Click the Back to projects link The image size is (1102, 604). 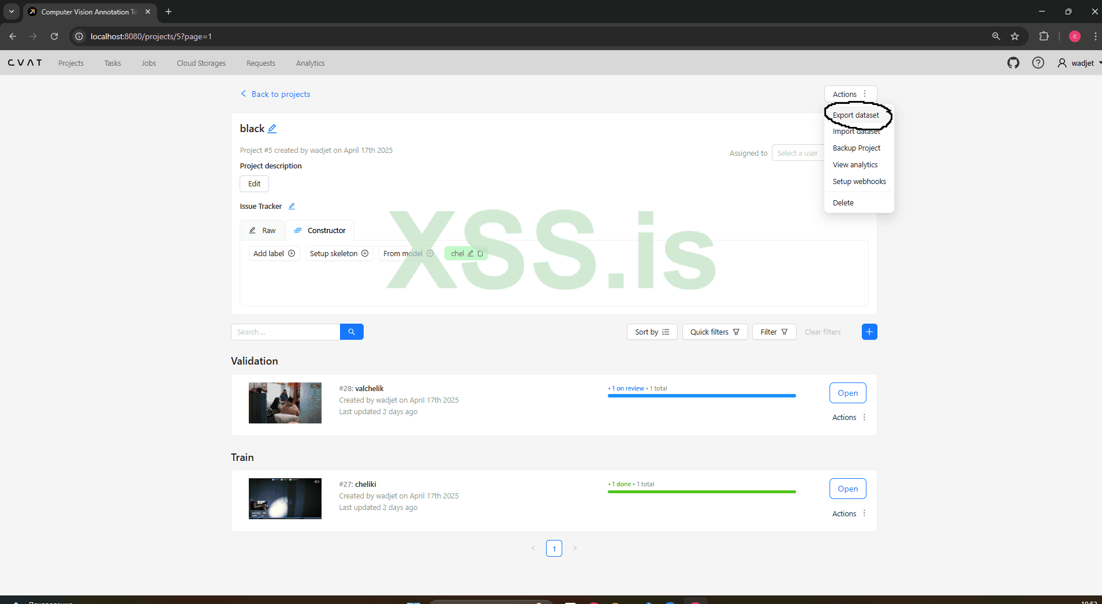coord(275,94)
